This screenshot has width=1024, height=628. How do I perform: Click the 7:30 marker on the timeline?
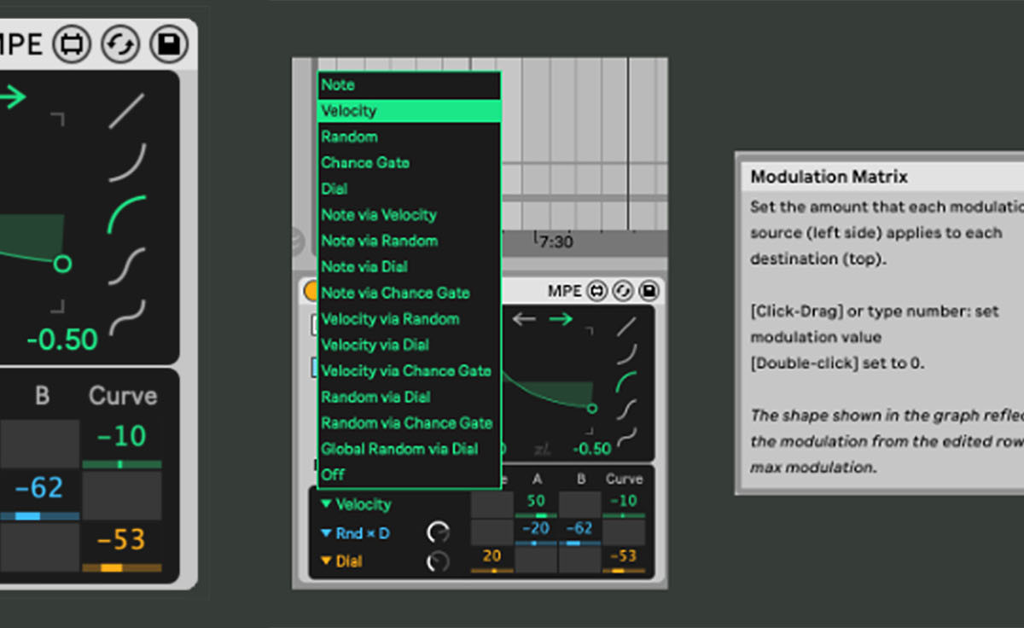pos(556,242)
